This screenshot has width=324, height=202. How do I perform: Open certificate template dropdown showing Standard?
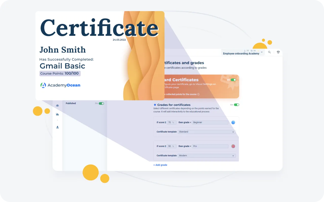tap(207, 132)
